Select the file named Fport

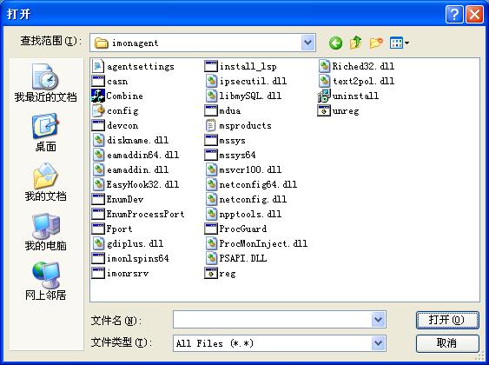click(112, 229)
